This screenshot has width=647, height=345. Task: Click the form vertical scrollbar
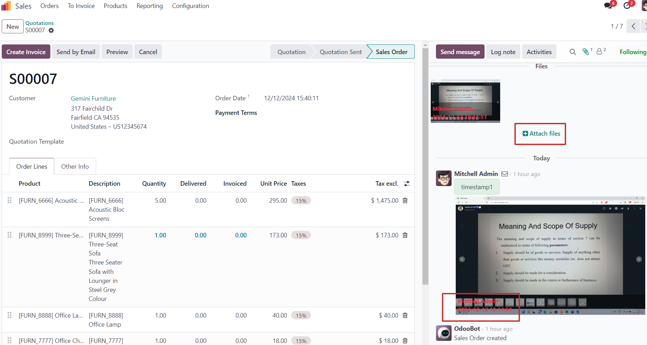point(425,167)
